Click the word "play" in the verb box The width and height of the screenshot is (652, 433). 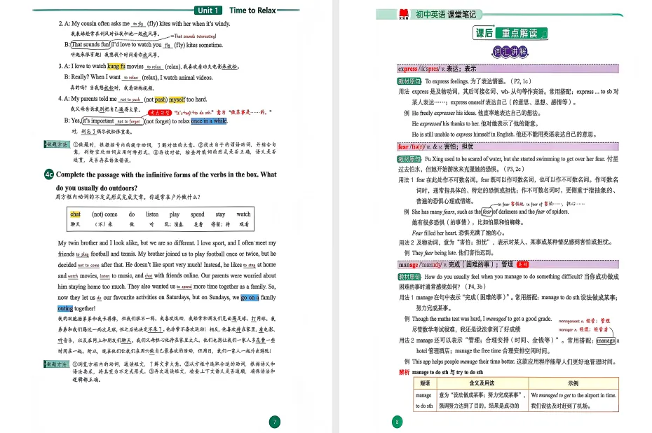175,214
